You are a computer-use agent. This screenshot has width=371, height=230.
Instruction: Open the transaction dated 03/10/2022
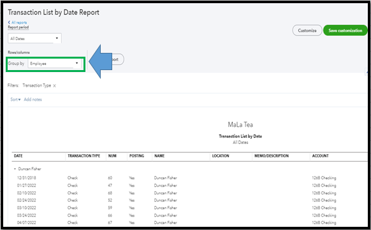pyautogui.click(x=27, y=208)
